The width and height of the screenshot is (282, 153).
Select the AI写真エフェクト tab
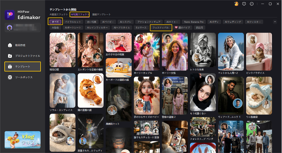click(x=80, y=14)
